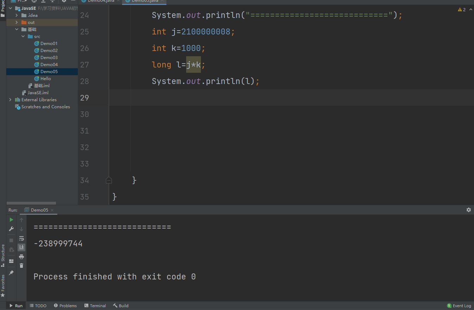
Task: Open the TODO tool window
Action: [38, 306]
